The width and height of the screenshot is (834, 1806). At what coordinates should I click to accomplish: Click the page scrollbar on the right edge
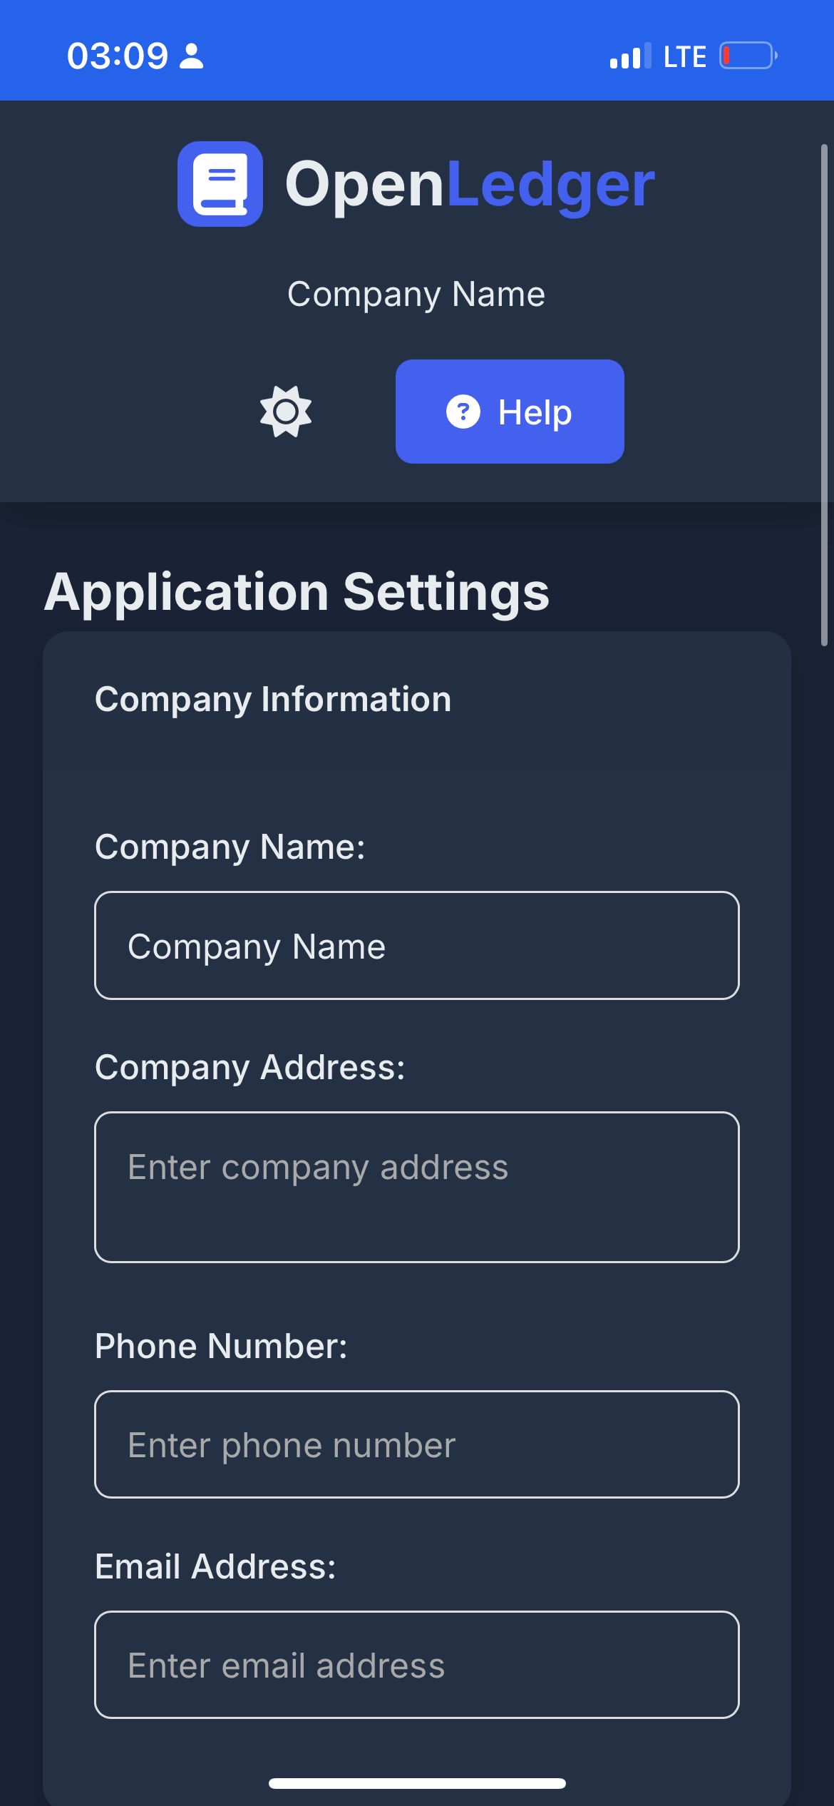click(x=824, y=395)
